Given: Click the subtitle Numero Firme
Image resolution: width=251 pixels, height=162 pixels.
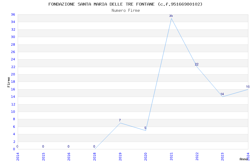Looking at the screenshot, I should tap(126, 11).
